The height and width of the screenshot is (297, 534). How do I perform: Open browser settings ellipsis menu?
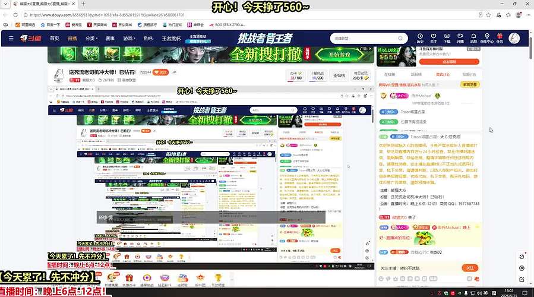click(528, 15)
